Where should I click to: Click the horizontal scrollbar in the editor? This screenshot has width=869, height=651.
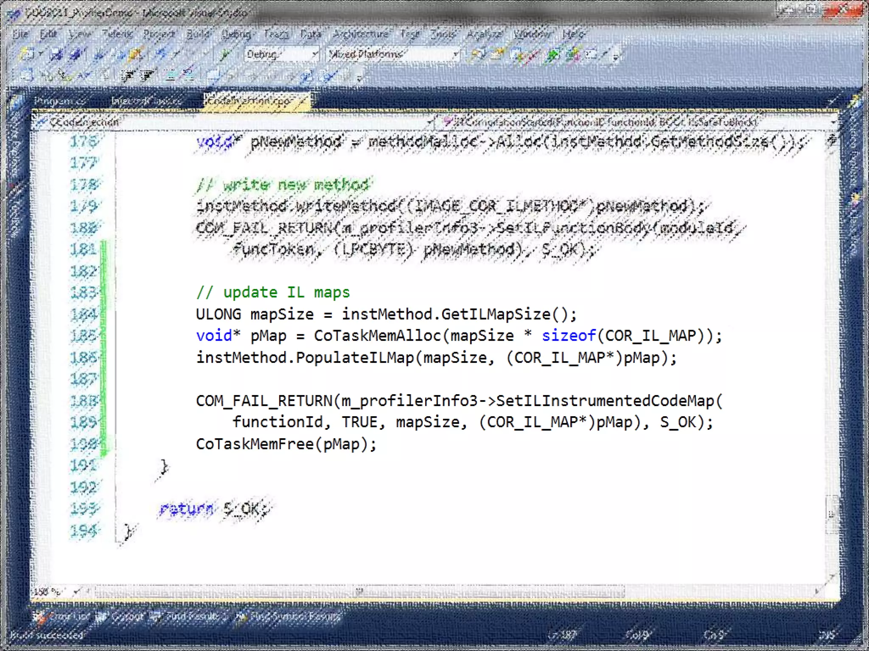tap(359, 591)
